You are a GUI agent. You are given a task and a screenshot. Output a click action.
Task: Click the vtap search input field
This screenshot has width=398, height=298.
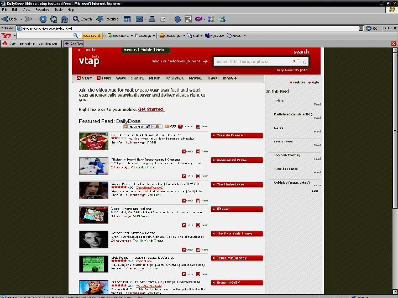pos(254,61)
